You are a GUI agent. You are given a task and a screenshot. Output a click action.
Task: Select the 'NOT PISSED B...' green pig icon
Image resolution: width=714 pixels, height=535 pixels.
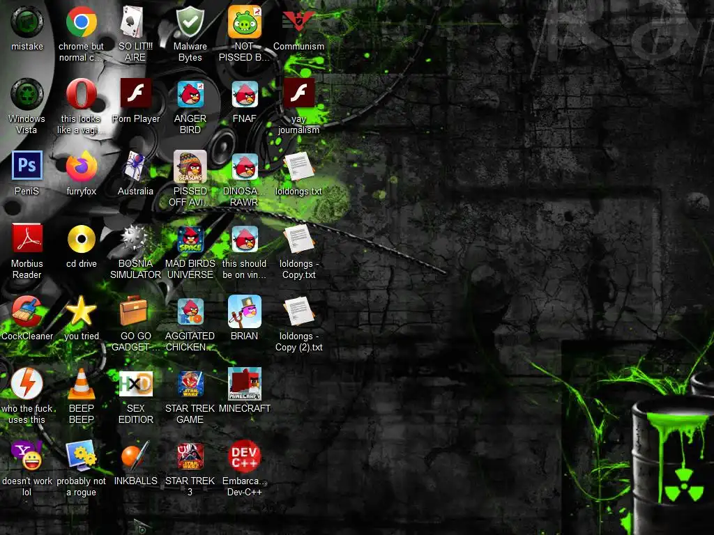(x=245, y=22)
